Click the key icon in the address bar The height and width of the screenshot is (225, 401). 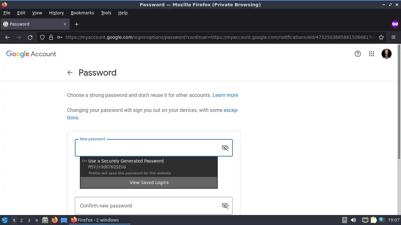[x=60, y=37]
